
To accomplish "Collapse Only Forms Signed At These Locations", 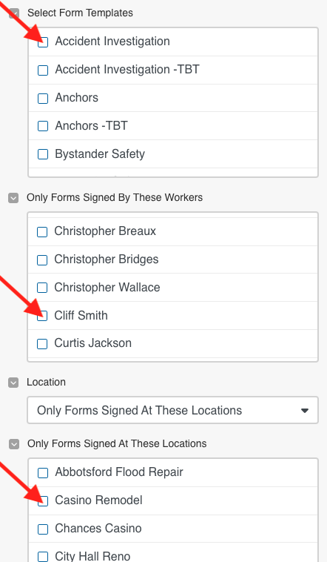I will (x=14, y=444).
